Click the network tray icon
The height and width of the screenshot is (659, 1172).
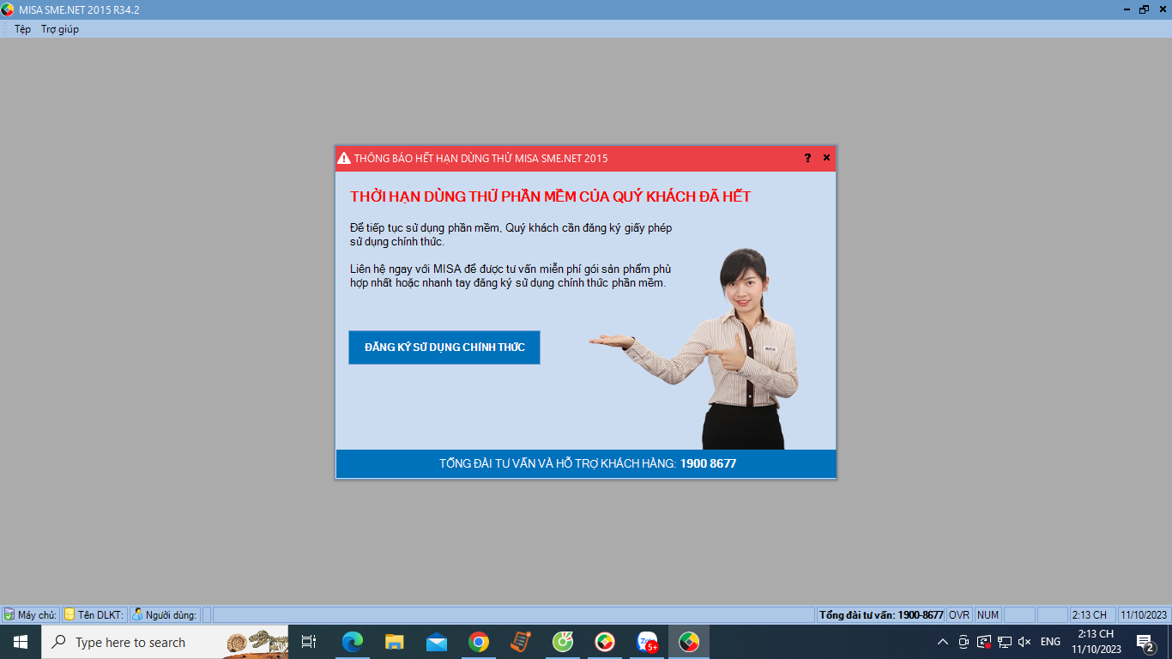coord(1004,642)
